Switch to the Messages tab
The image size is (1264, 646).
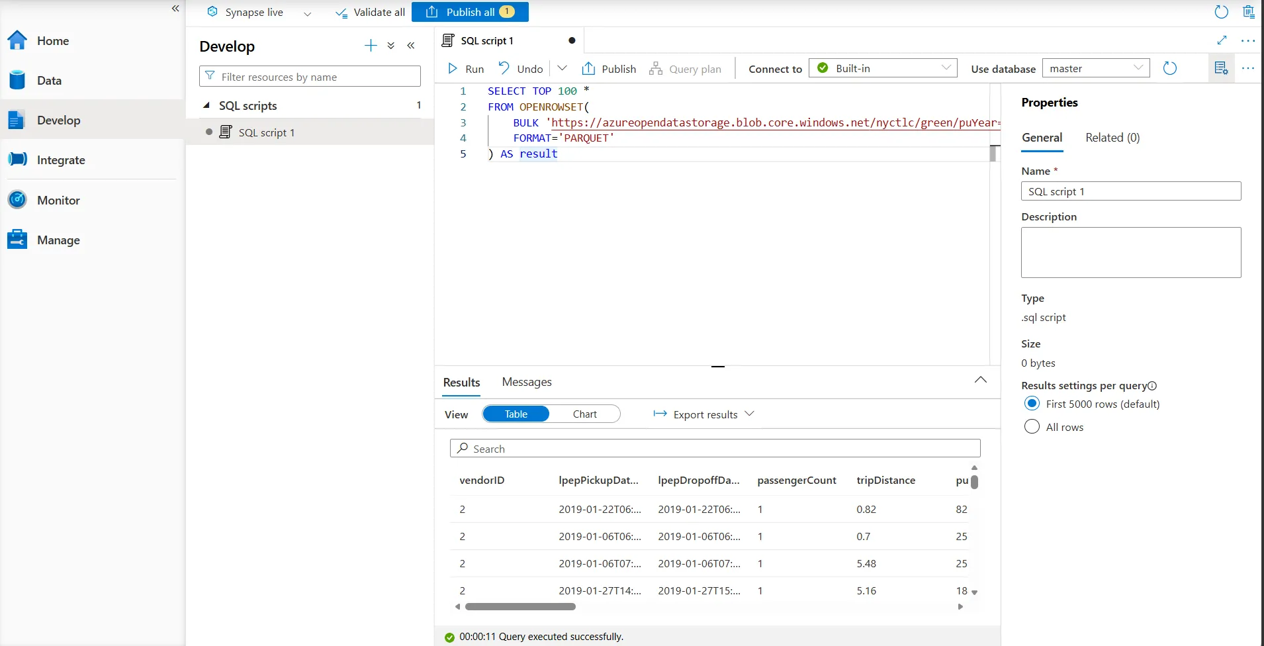527,382
